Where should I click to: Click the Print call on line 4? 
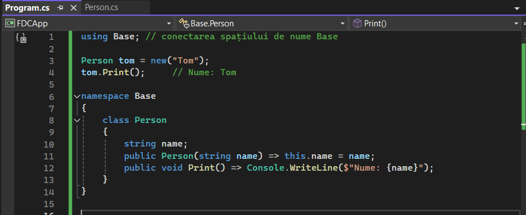tap(116, 72)
